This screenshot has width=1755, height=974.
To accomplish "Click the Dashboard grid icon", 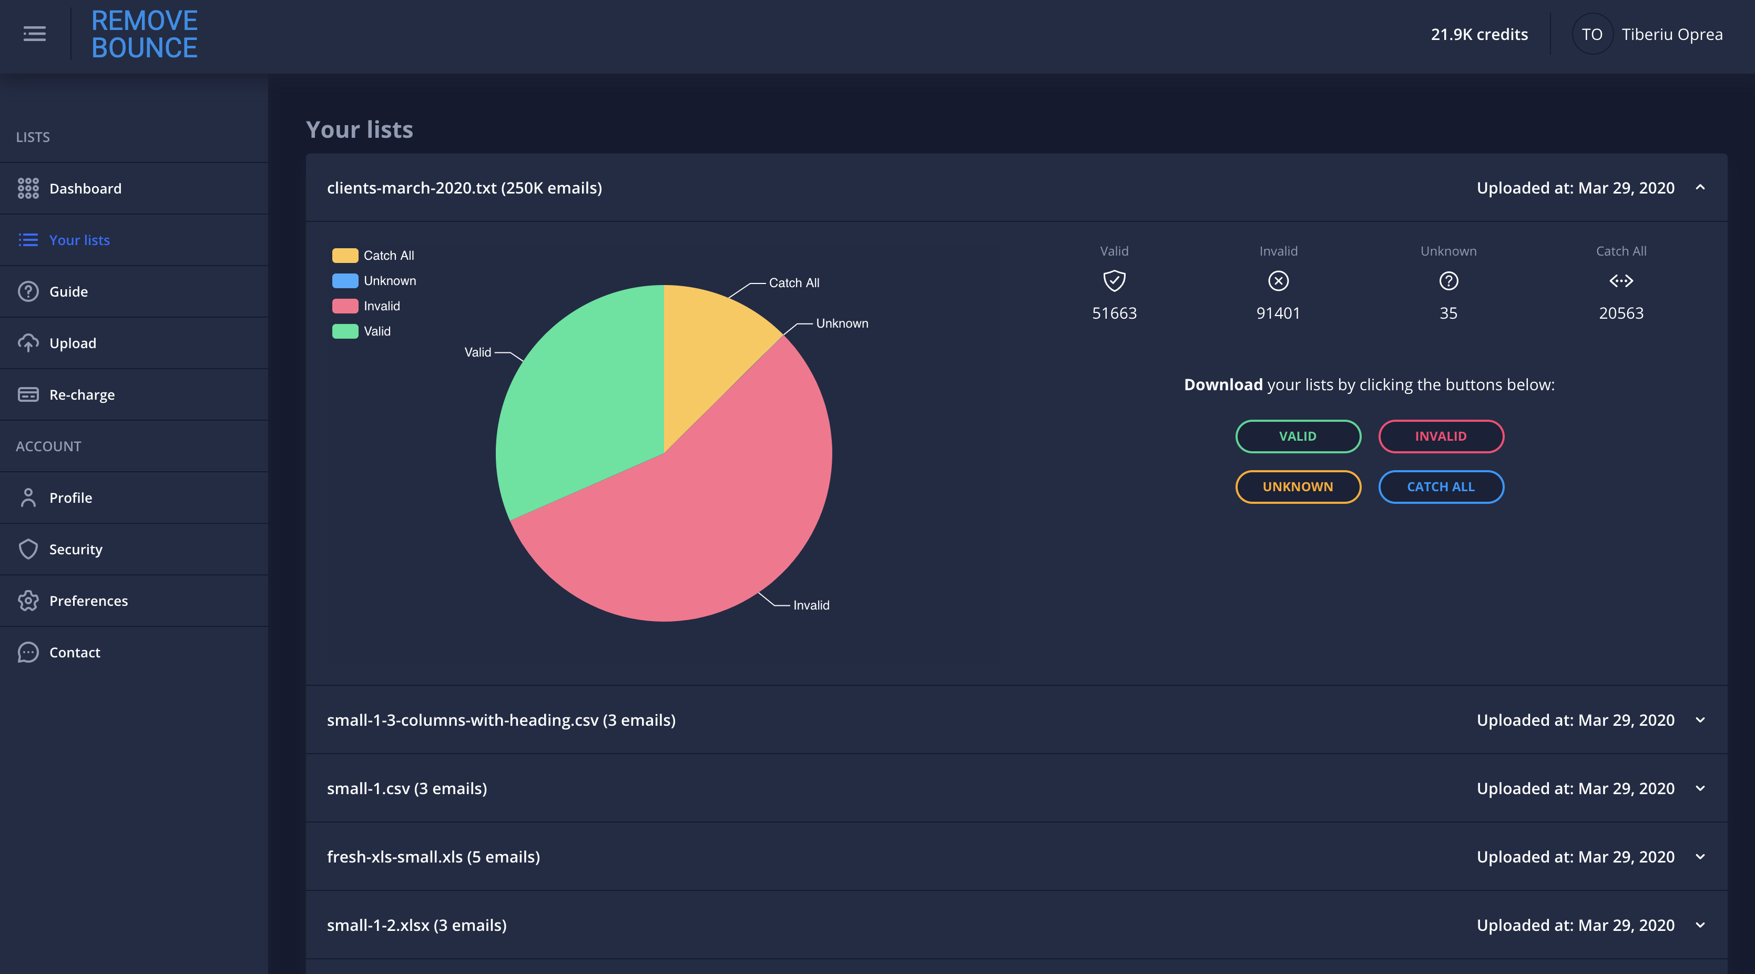I will 28,188.
